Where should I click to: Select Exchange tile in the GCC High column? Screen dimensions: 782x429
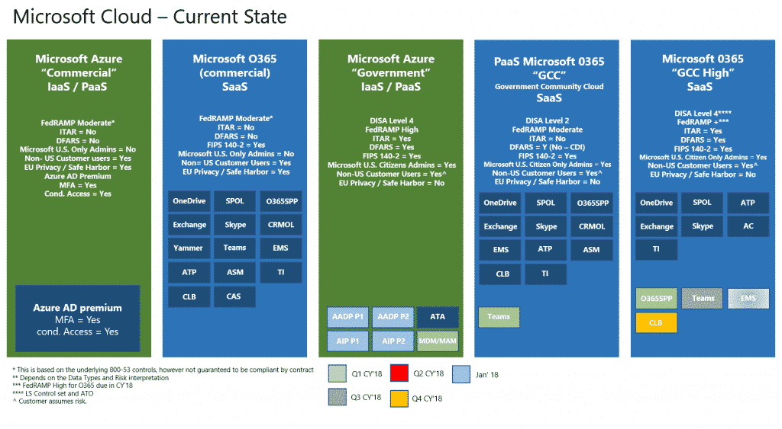pos(656,226)
